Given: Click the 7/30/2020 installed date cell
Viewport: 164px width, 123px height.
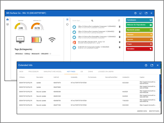Looking at the screenshot, I should (125, 101).
